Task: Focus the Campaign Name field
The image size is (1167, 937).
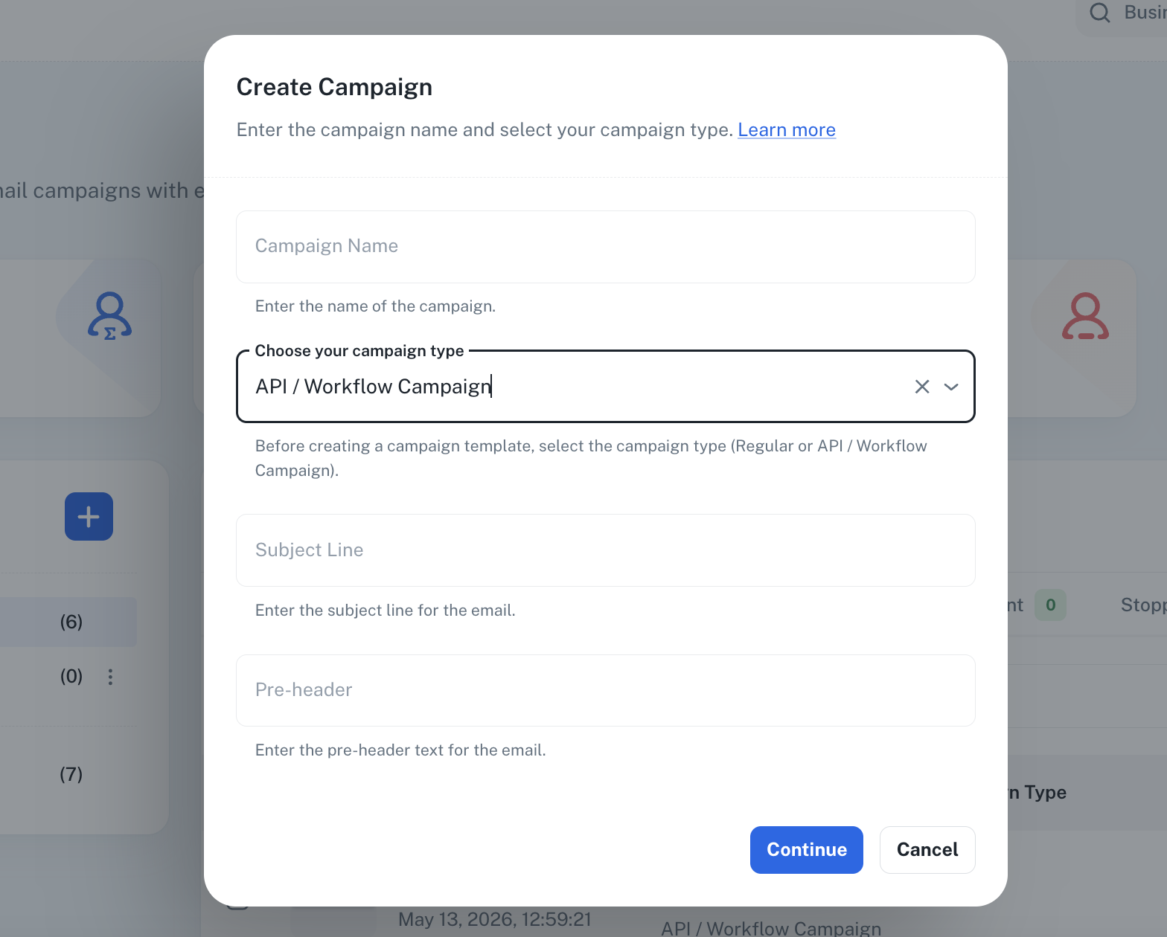Action: (x=606, y=247)
